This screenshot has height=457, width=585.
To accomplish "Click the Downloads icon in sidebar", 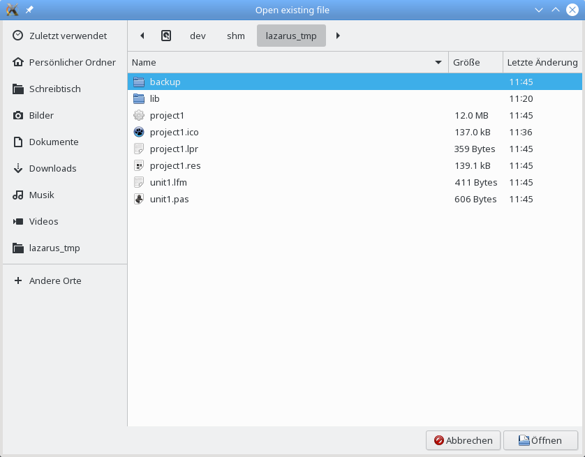I will coord(18,168).
